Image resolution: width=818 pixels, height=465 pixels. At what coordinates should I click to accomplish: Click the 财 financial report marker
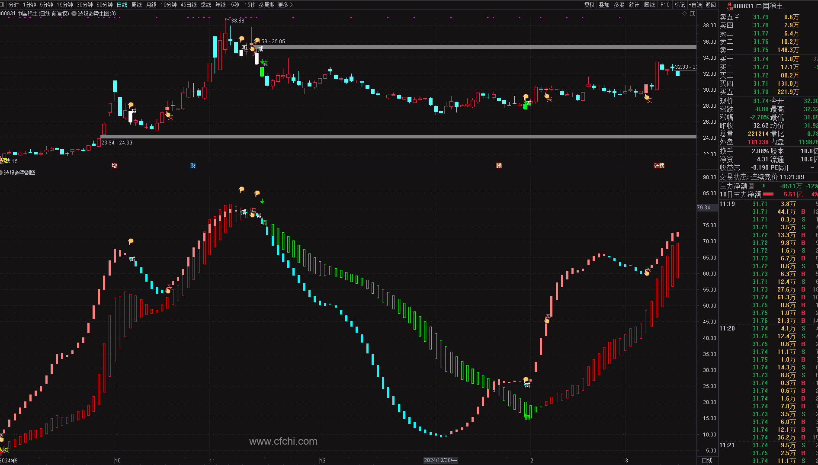(193, 165)
